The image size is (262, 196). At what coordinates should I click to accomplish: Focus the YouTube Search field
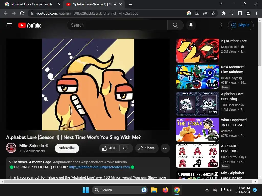117,25
